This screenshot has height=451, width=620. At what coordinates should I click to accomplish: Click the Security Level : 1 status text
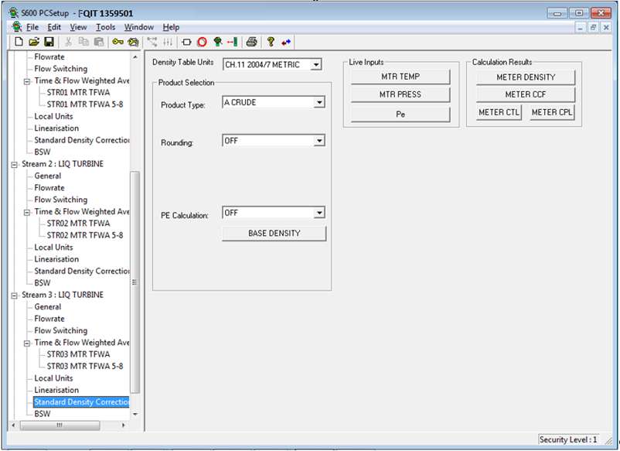(x=568, y=440)
